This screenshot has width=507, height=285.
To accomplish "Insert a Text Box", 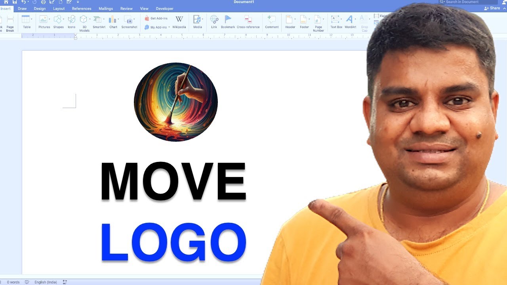I will tap(336, 22).
